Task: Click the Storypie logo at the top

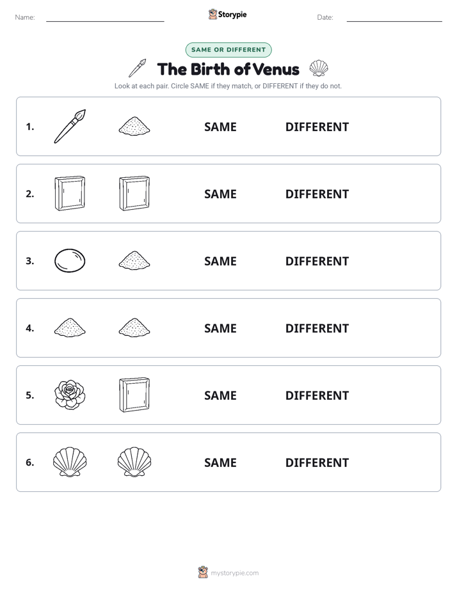Action: tap(228, 14)
